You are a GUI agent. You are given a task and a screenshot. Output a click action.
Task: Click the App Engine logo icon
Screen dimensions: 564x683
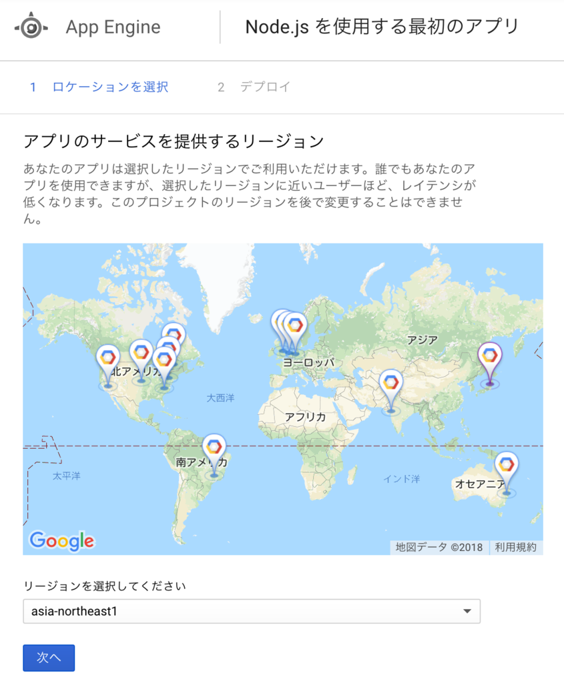31,27
